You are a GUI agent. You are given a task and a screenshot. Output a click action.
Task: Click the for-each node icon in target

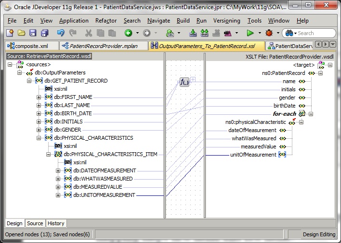click(302, 113)
